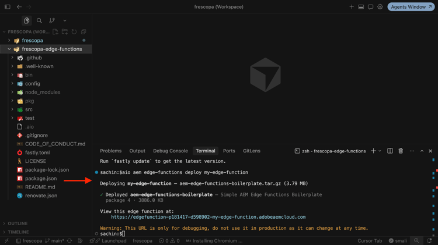The image size is (438, 245).
Task: Switch to the Debug Console tab
Action: coord(171,151)
